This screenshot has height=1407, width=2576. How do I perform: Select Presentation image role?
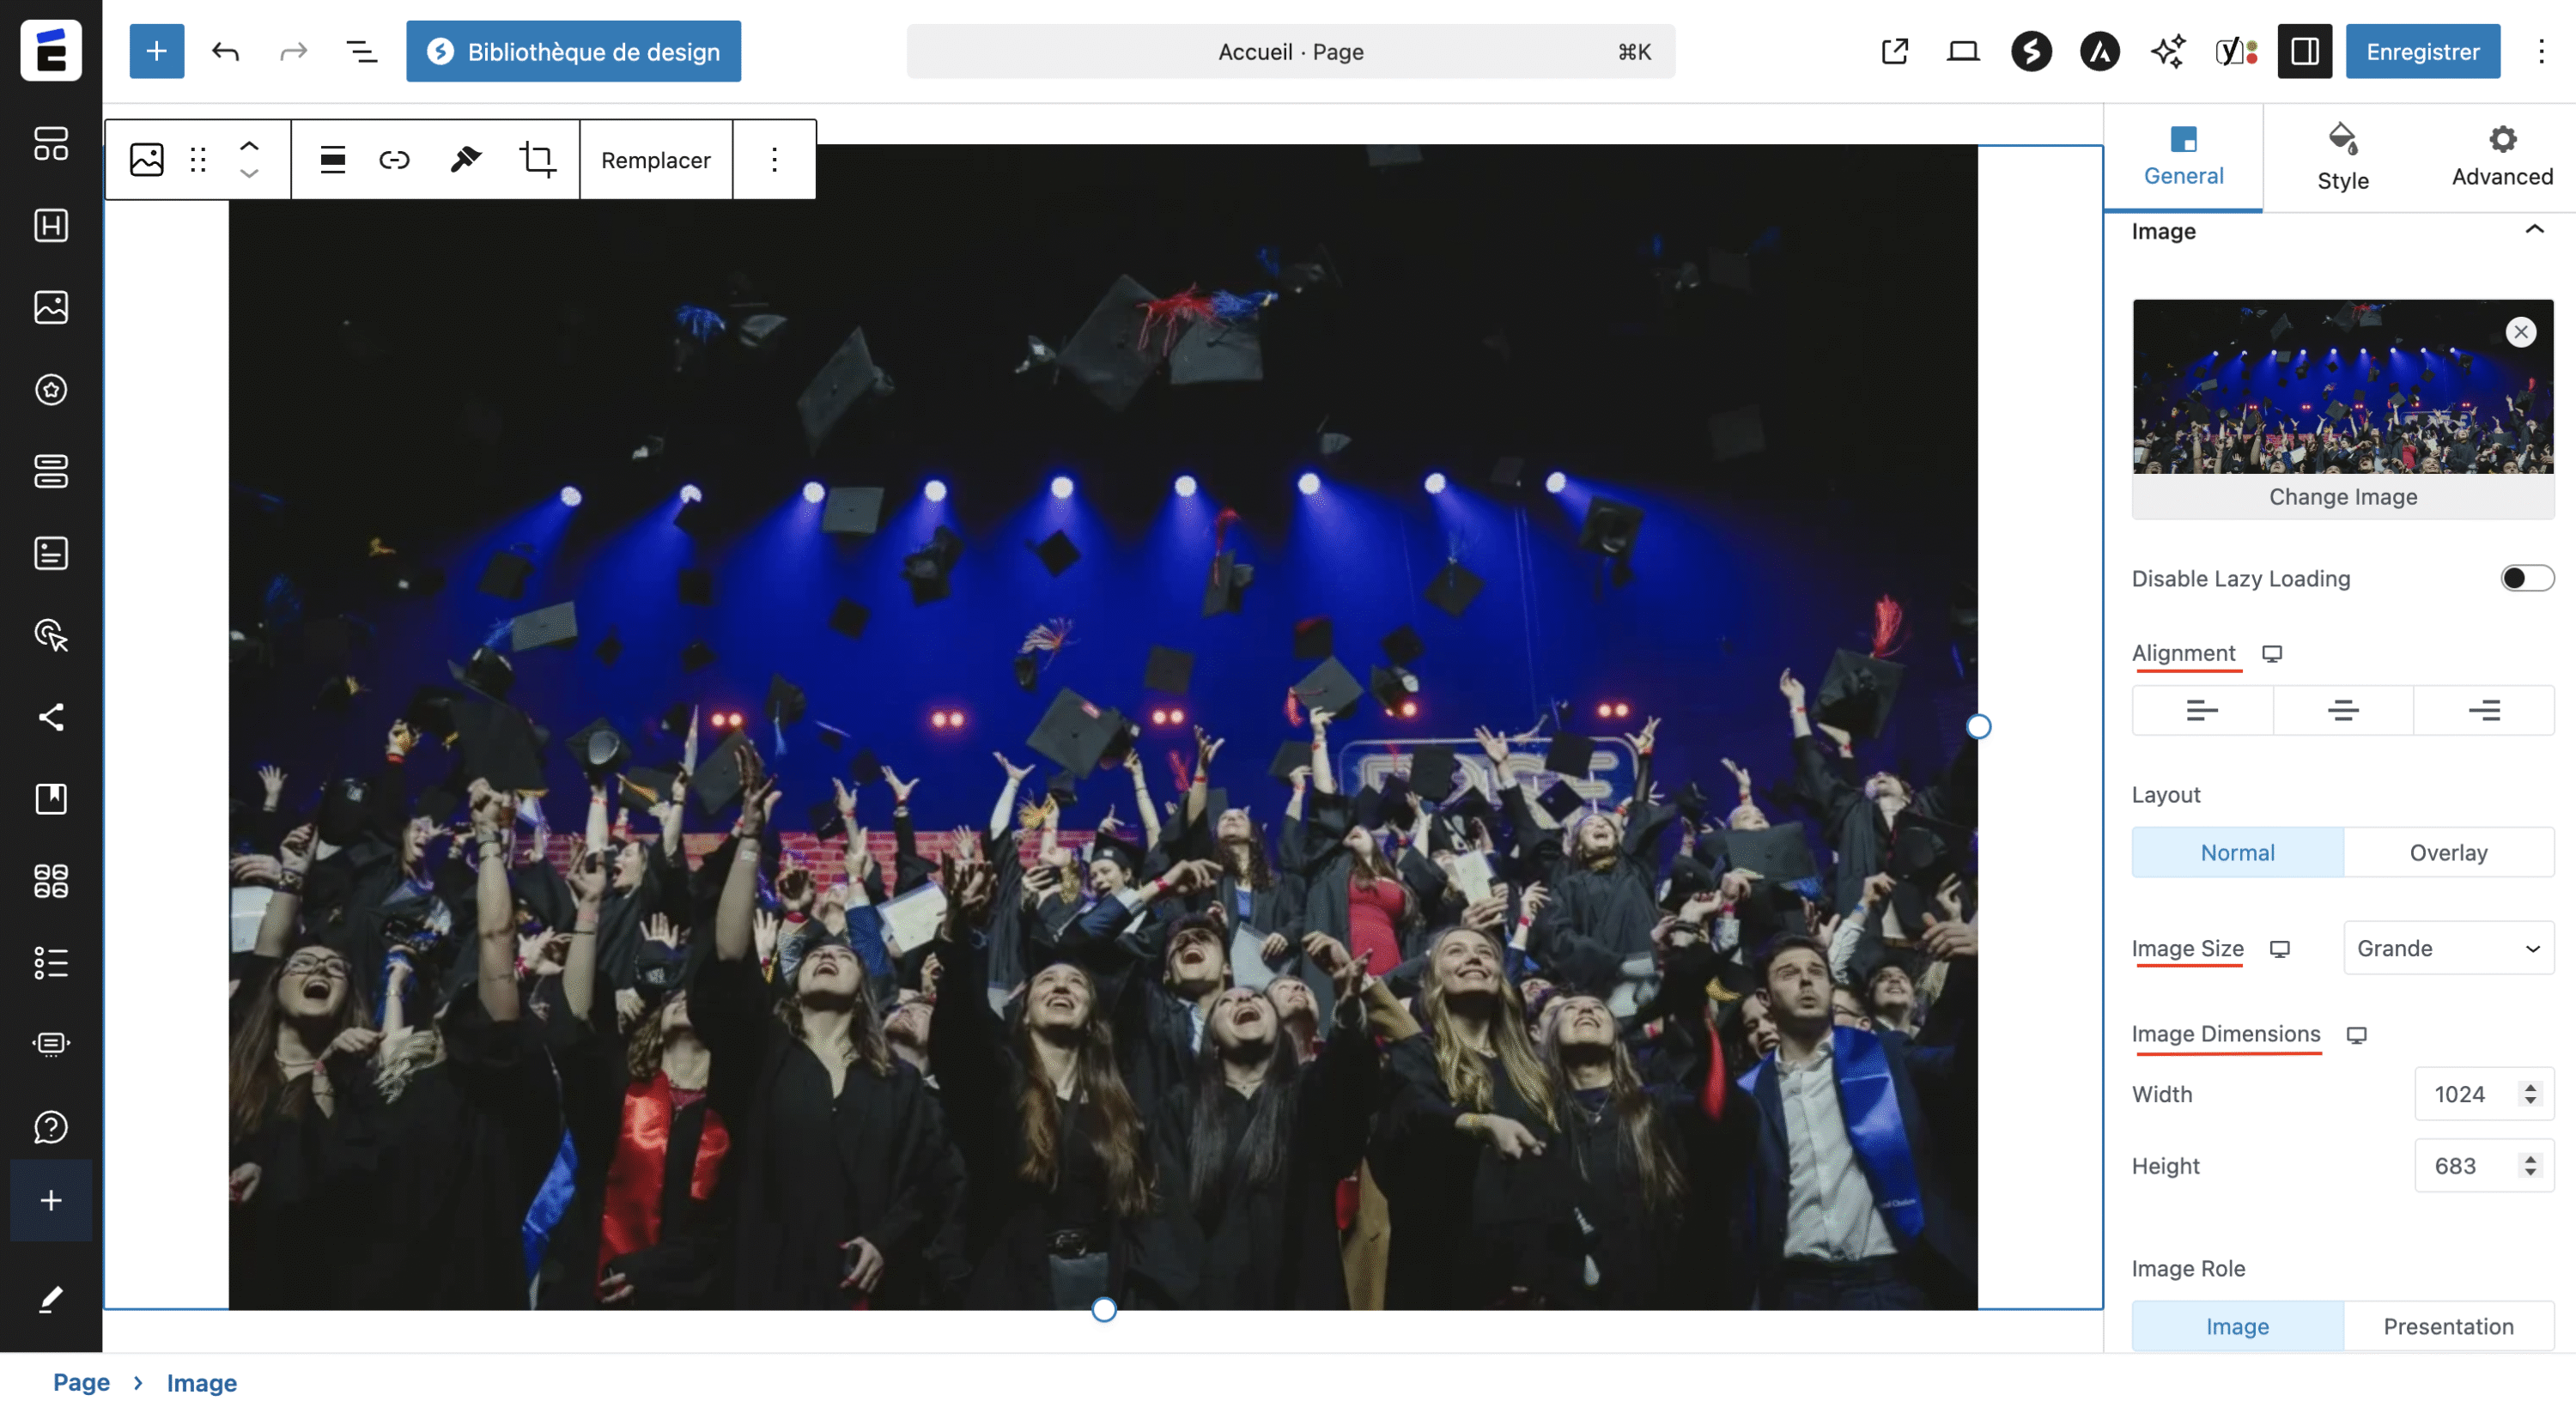click(2447, 1326)
